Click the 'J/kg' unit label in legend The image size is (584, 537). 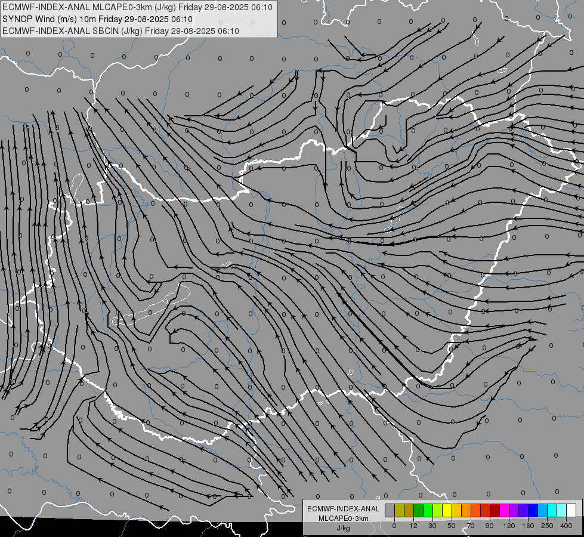tap(343, 528)
